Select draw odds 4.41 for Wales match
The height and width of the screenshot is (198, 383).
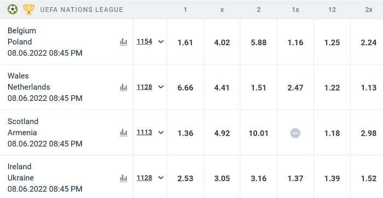(222, 88)
